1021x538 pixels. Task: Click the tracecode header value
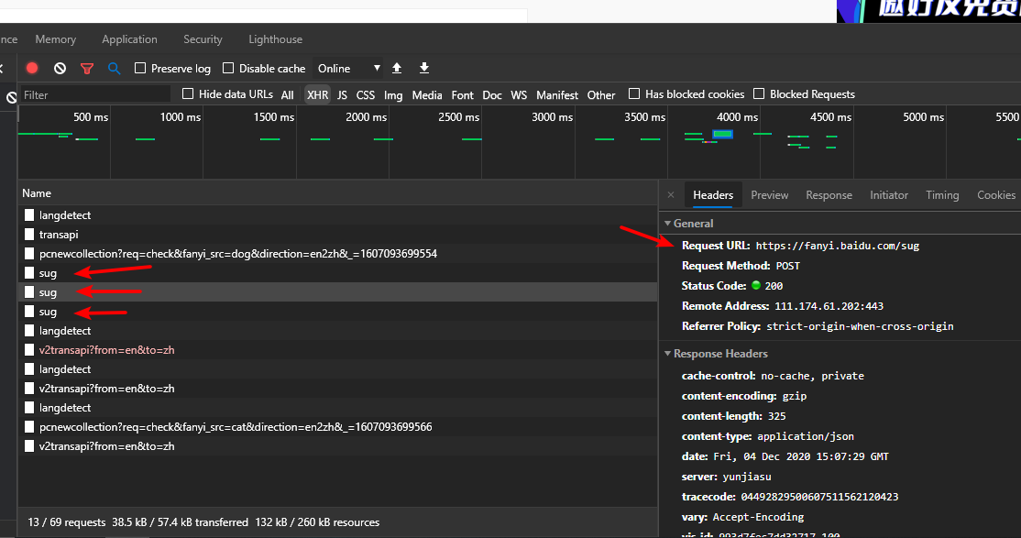pyautogui.click(x=819, y=497)
